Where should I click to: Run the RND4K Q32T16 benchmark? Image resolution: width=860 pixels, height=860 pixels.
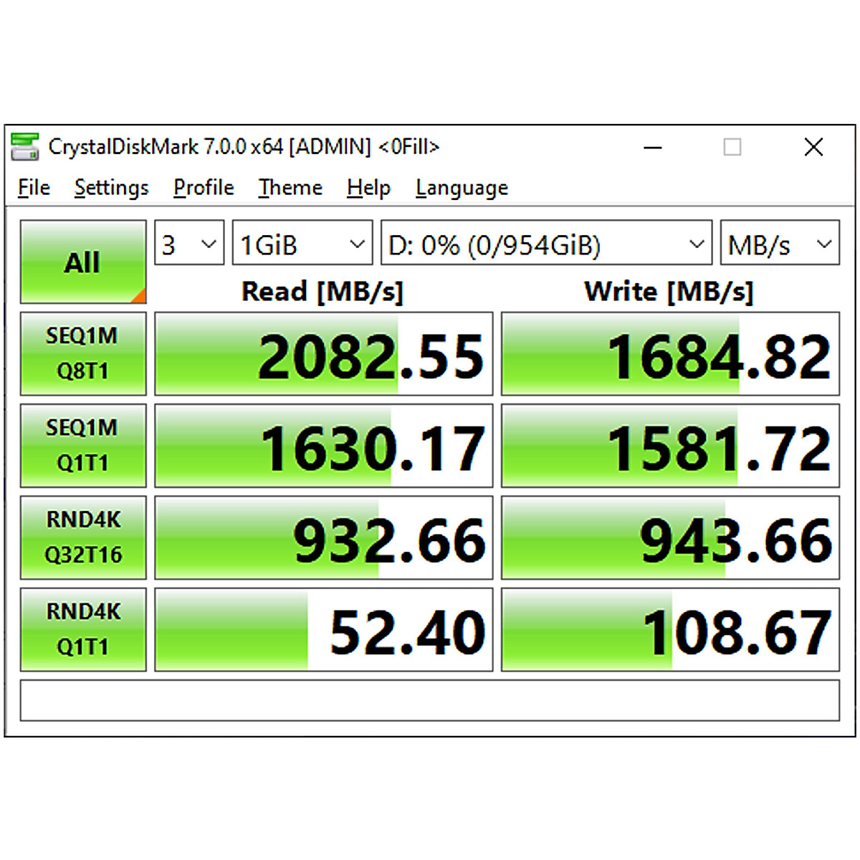pos(83,537)
